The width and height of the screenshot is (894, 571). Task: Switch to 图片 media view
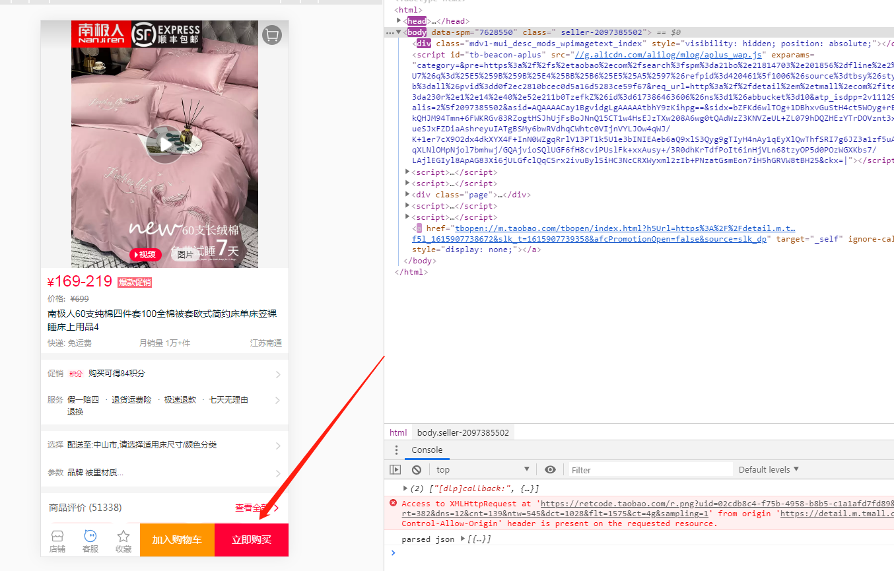click(x=186, y=255)
